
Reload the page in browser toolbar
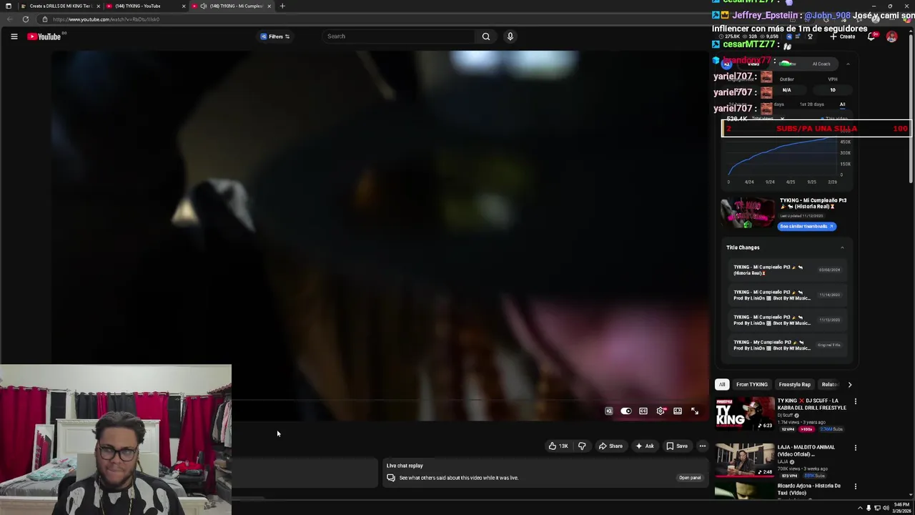coord(26,19)
